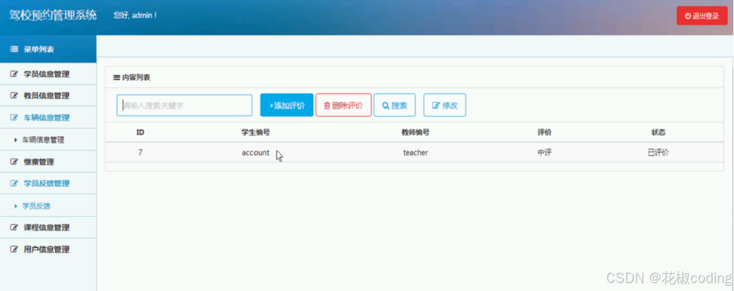734x291 pixels.
Task: Select the teacher cell
Action: (x=415, y=152)
